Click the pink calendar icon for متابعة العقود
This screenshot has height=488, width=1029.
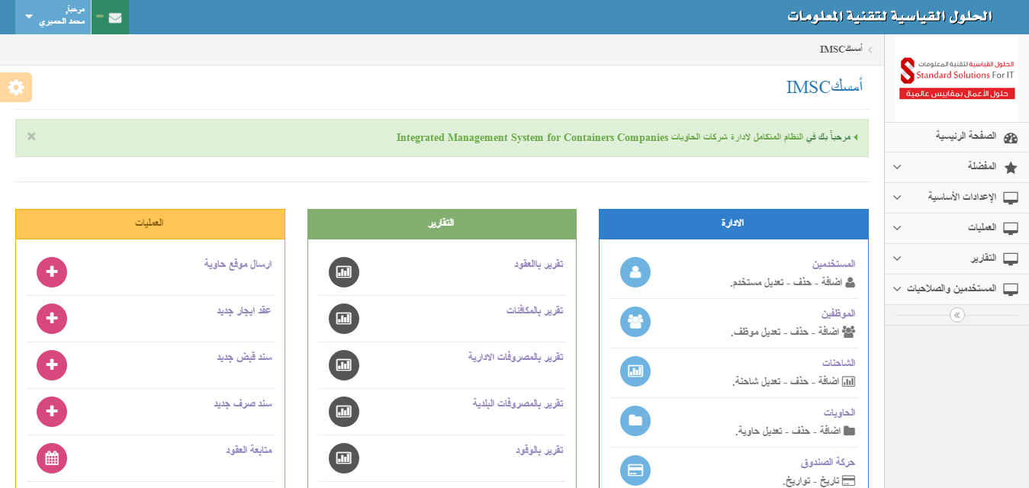coord(52,458)
